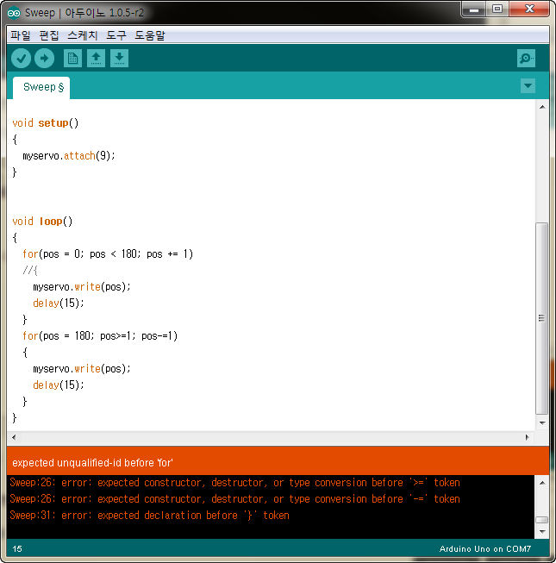Viewport: 556px width, 563px height.
Task: Click the Upload arrow button
Action: [45, 58]
